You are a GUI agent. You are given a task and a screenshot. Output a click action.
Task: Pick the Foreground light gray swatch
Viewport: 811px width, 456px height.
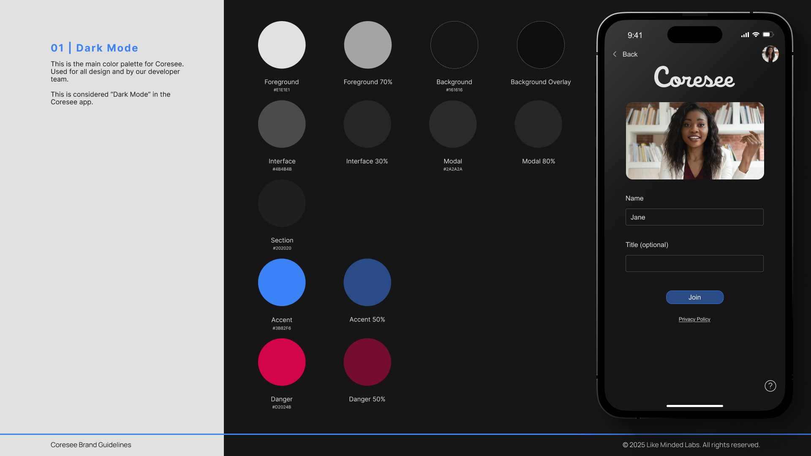point(282,45)
